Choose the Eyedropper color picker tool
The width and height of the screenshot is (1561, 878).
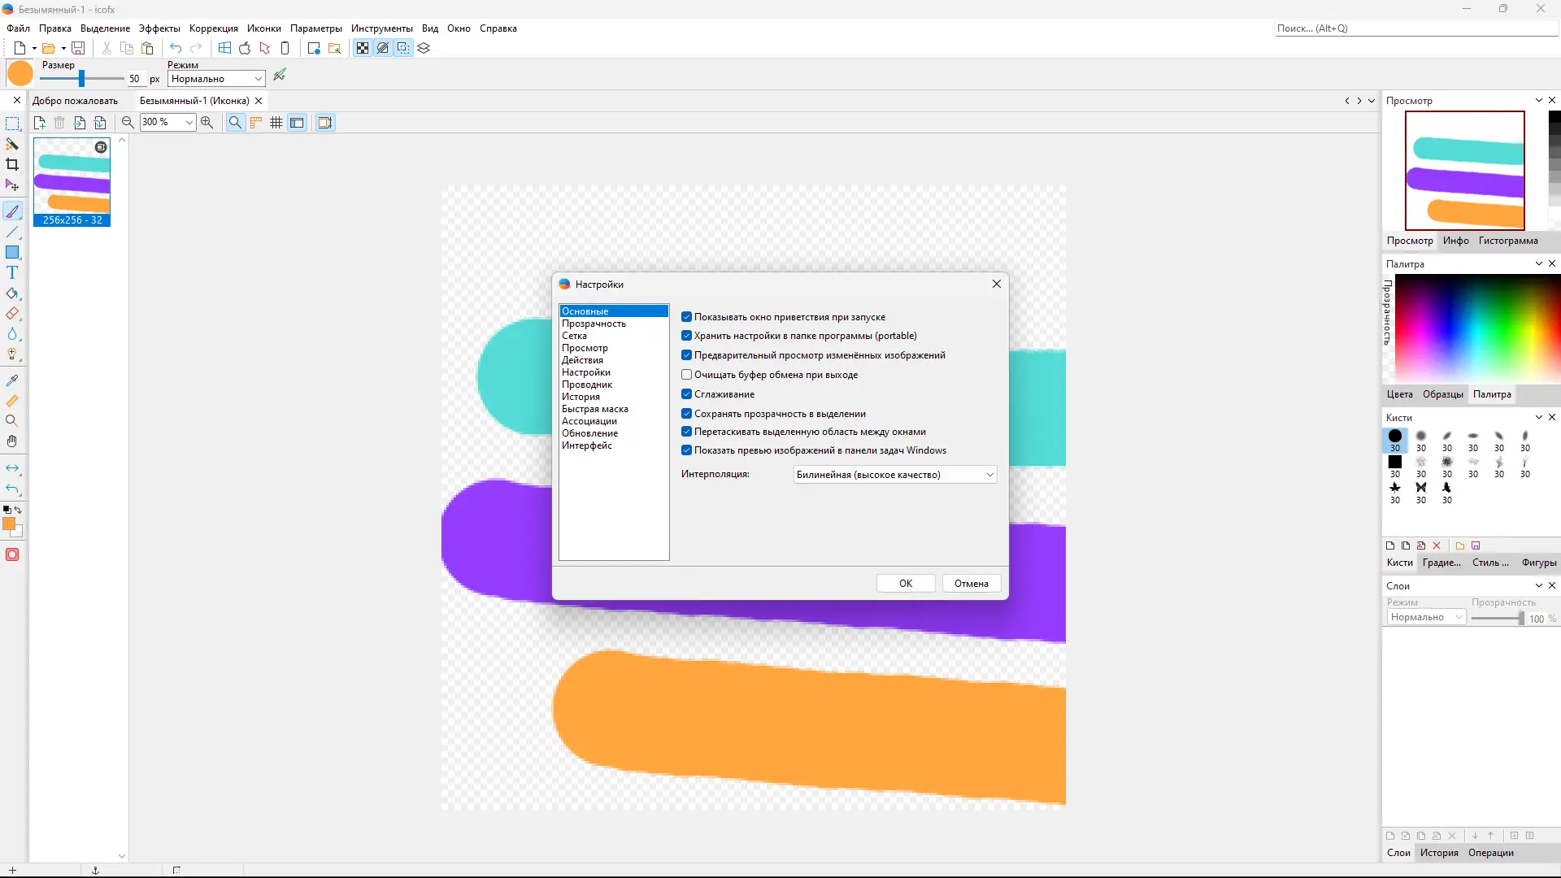tap(12, 380)
